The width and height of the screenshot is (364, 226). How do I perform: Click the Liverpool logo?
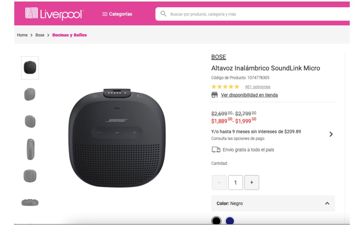55,14
